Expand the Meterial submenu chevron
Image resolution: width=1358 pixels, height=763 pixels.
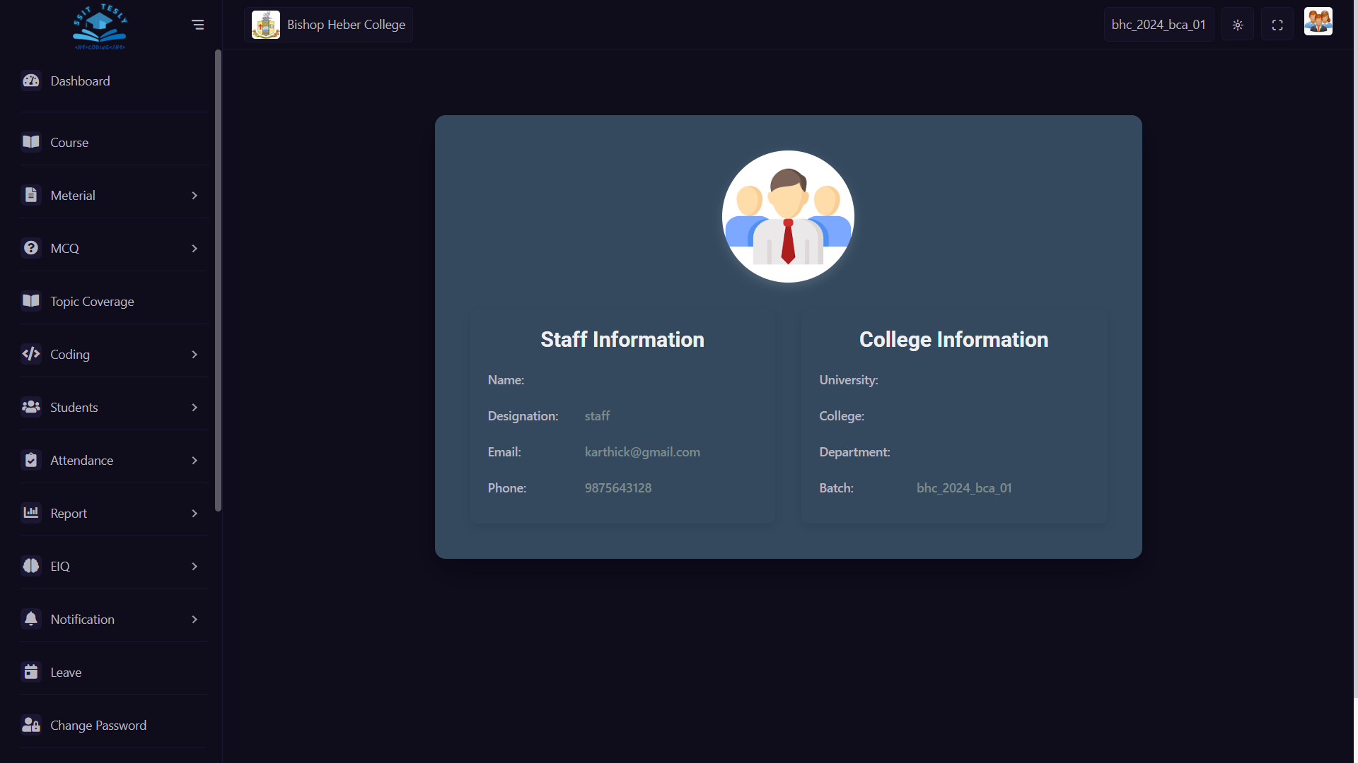[195, 196]
